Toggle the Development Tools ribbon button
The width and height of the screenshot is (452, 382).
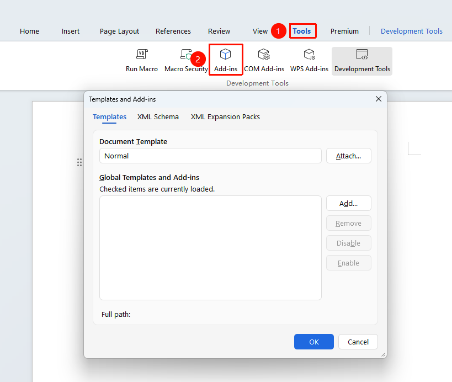(362, 61)
